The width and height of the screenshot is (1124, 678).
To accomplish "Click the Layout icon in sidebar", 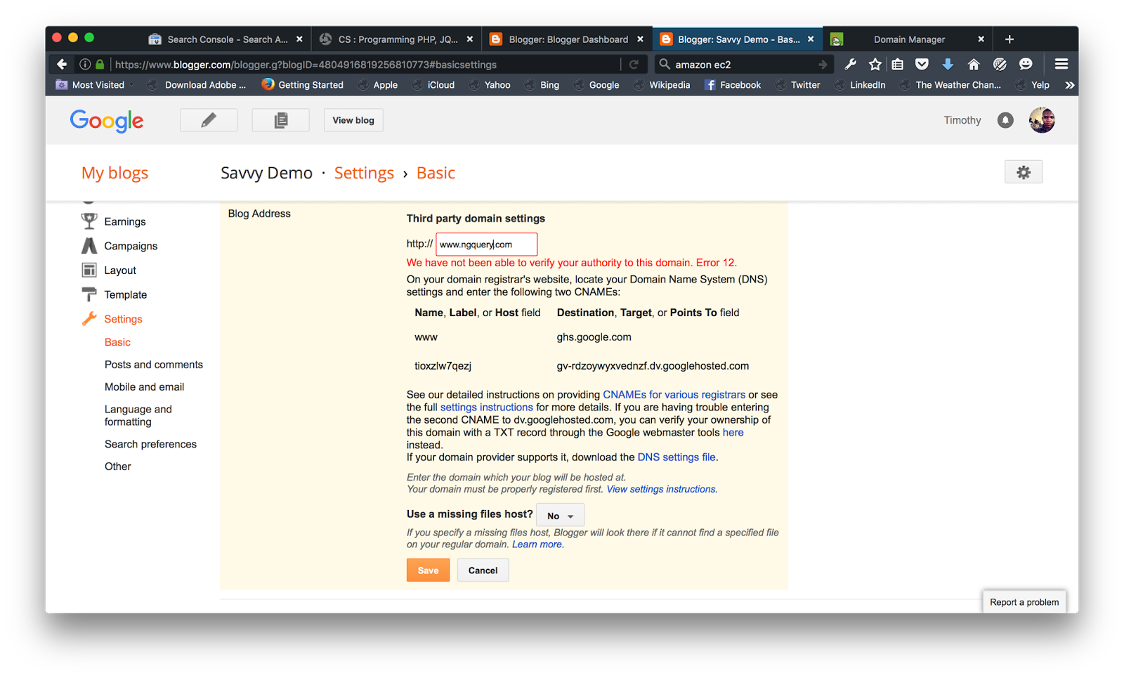I will [89, 270].
